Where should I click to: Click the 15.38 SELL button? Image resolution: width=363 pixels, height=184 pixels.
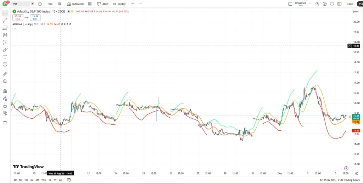coord(18,18)
